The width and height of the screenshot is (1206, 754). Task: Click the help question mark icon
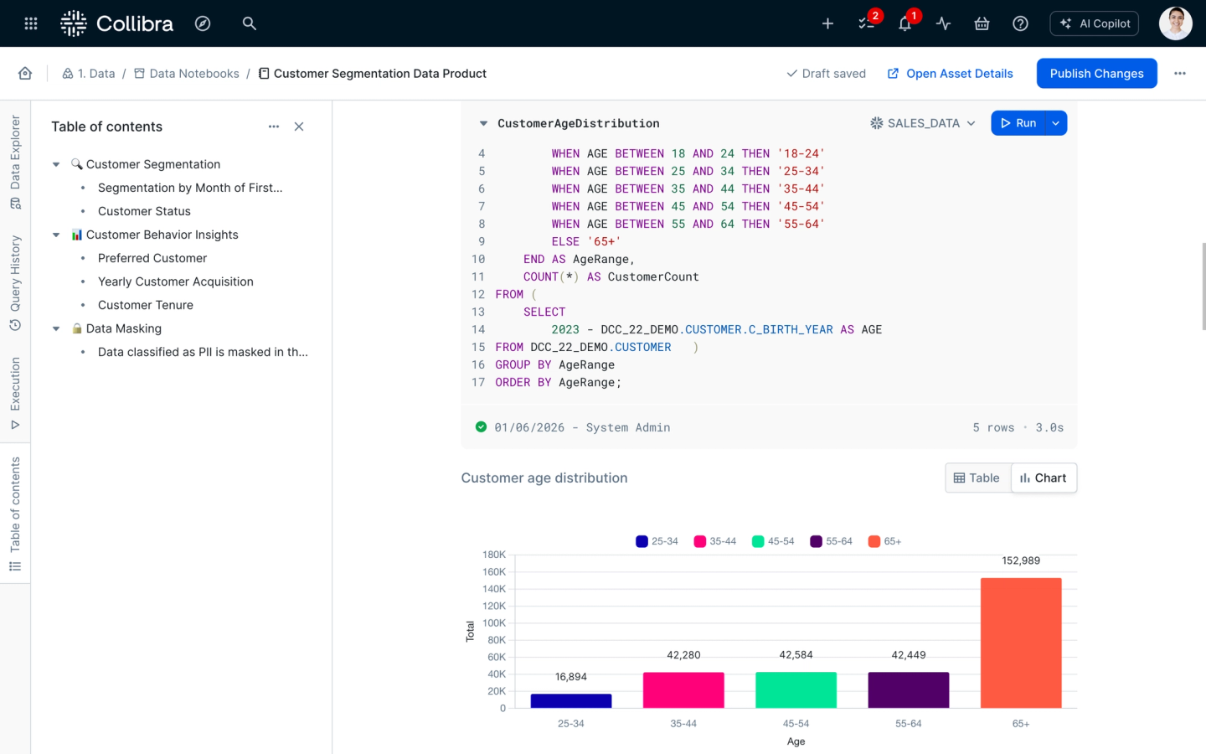point(1020,23)
